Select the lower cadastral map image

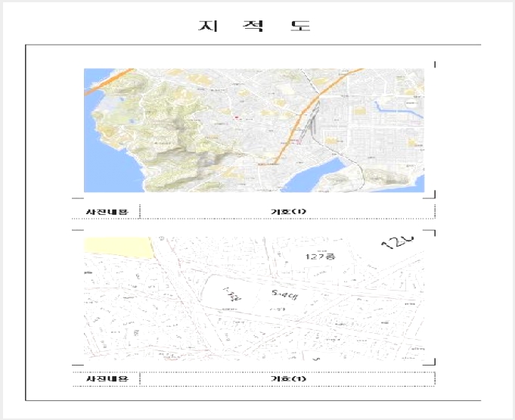pos(254,298)
